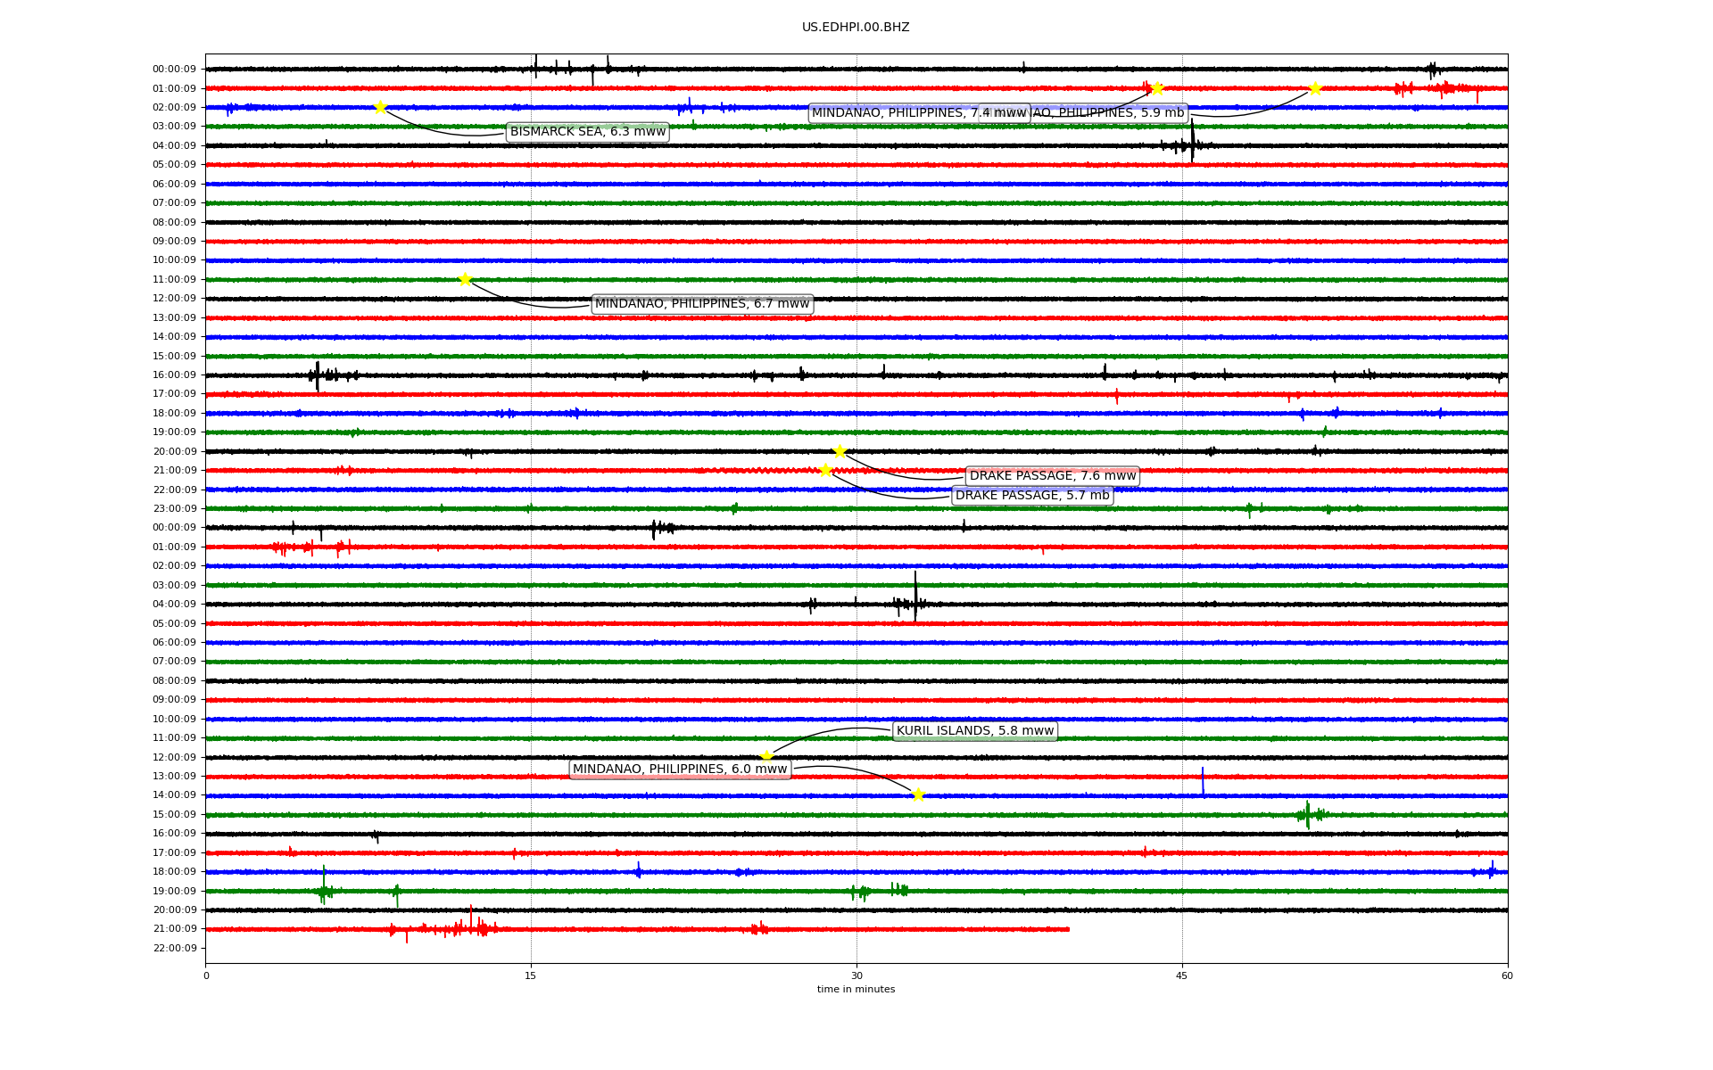Click the MINDANAO, PHILIPPINES, 6.0 mww label
The height and width of the screenshot is (1070, 1713).
tap(679, 770)
